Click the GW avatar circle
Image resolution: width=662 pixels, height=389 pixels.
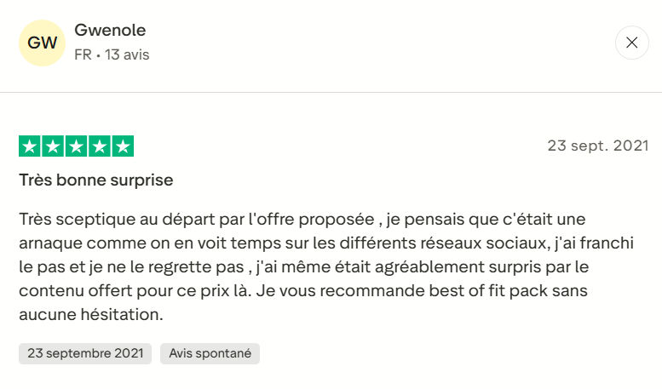(43, 43)
